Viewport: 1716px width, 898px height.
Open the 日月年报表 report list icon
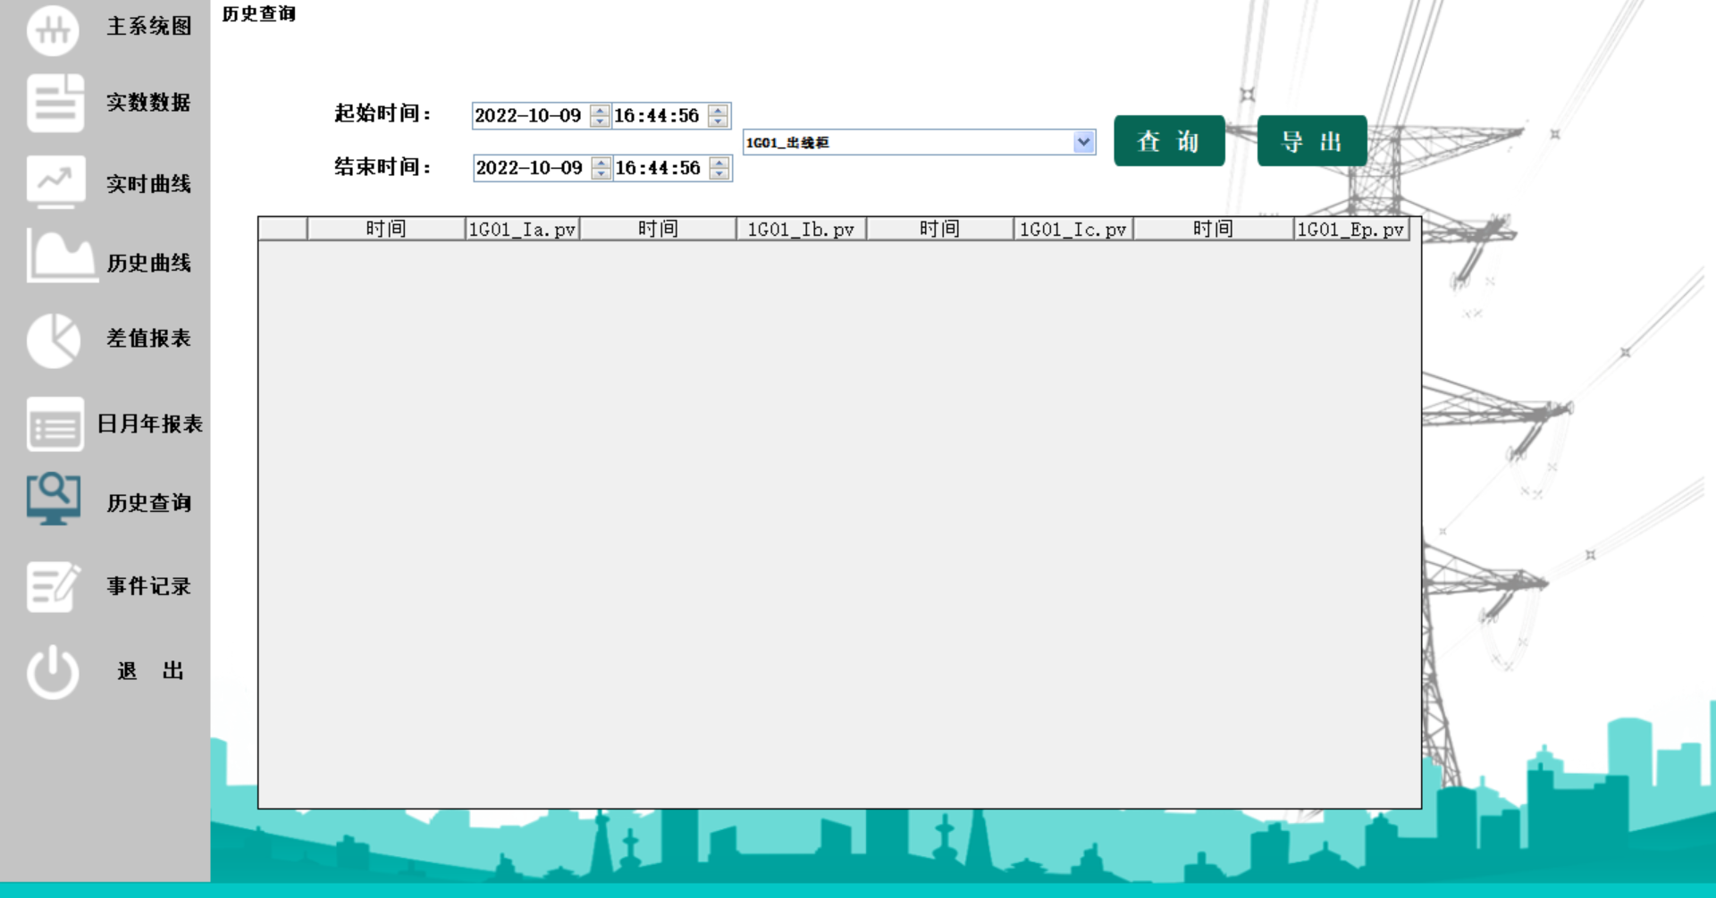55,424
